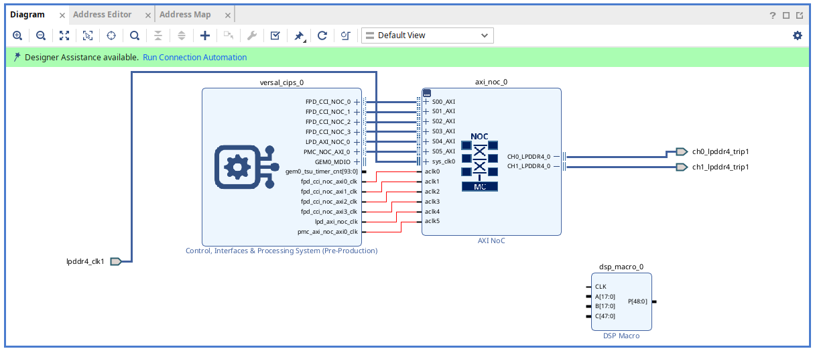
Task: Click the axi_noc_0 corner ellipsis icon
Action: click(427, 94)
